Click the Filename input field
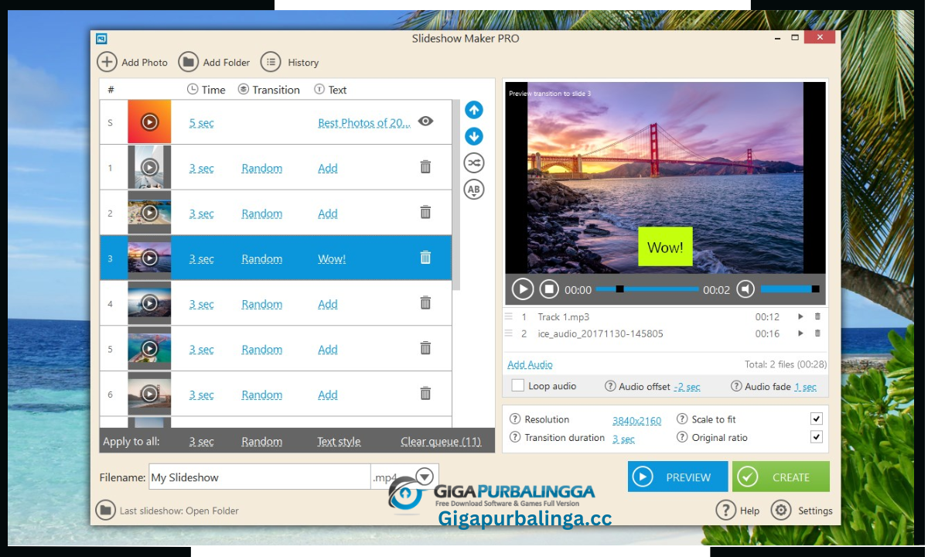The width and height of the screenshot is (928, 557). coord(260,477)
